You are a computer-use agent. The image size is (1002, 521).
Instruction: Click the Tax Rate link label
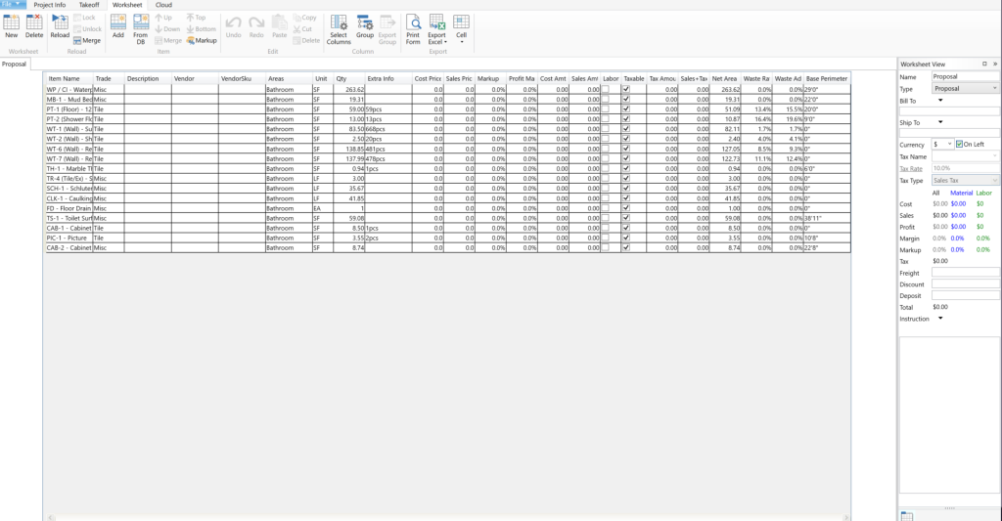click(910, 168)
